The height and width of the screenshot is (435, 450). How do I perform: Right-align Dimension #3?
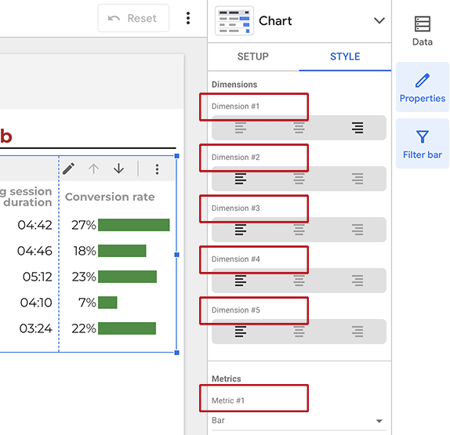pos(357,230)
